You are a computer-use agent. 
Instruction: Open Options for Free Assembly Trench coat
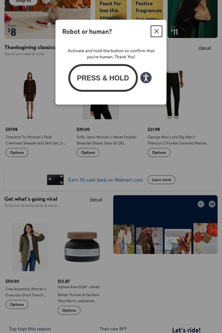coord(17,304)
